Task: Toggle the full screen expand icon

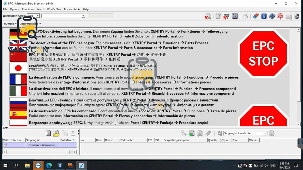Action: pos(235,16)
